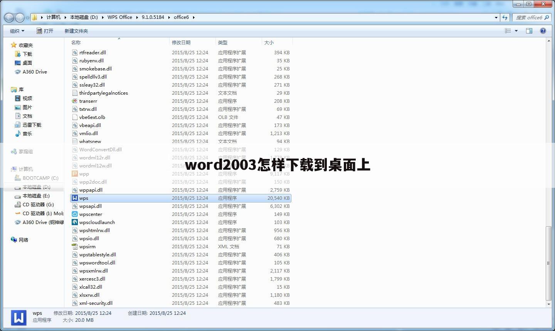
Task: Expand the arrow after Computer in path
Action: click(65, 17)
